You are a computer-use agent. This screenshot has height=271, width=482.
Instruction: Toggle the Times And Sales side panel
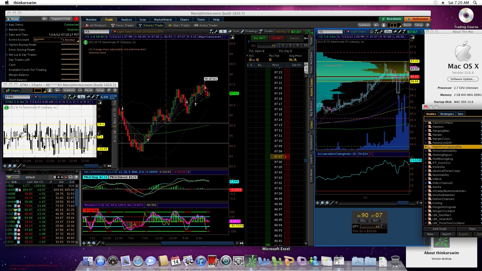click(311, 62)
